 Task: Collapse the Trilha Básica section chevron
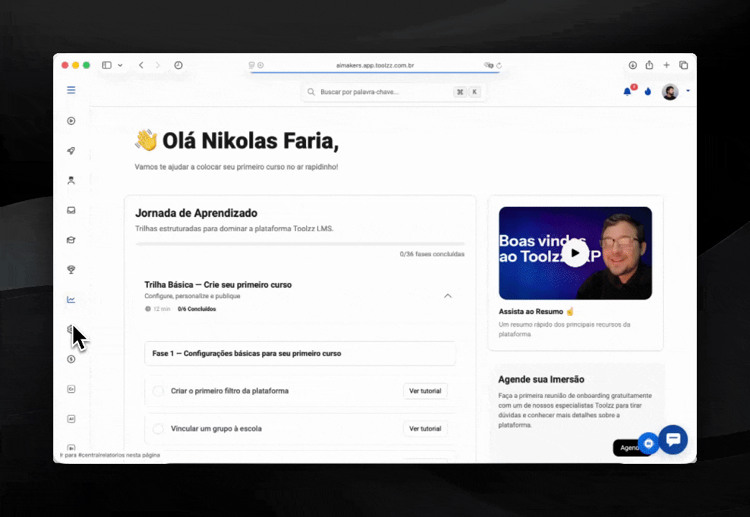tap(448, 296)
